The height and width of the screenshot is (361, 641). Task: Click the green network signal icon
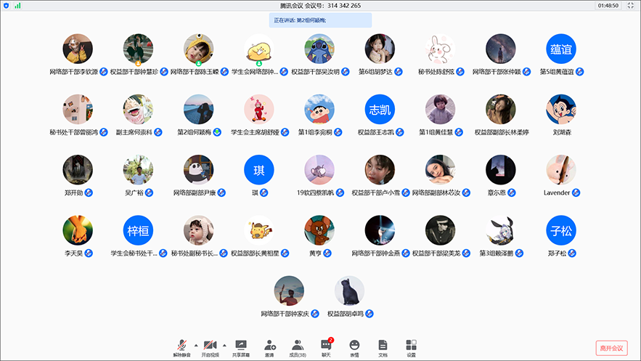coord(17,5)
